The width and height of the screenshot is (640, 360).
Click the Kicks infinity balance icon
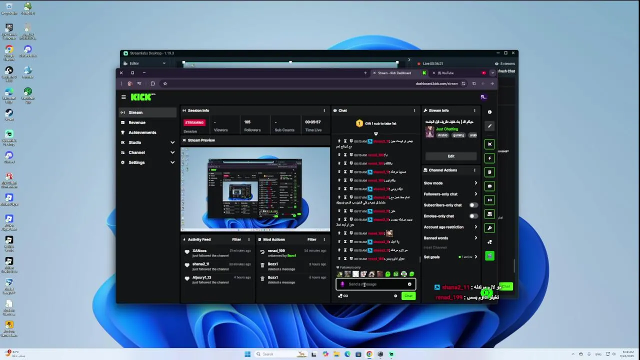point(343,296)
